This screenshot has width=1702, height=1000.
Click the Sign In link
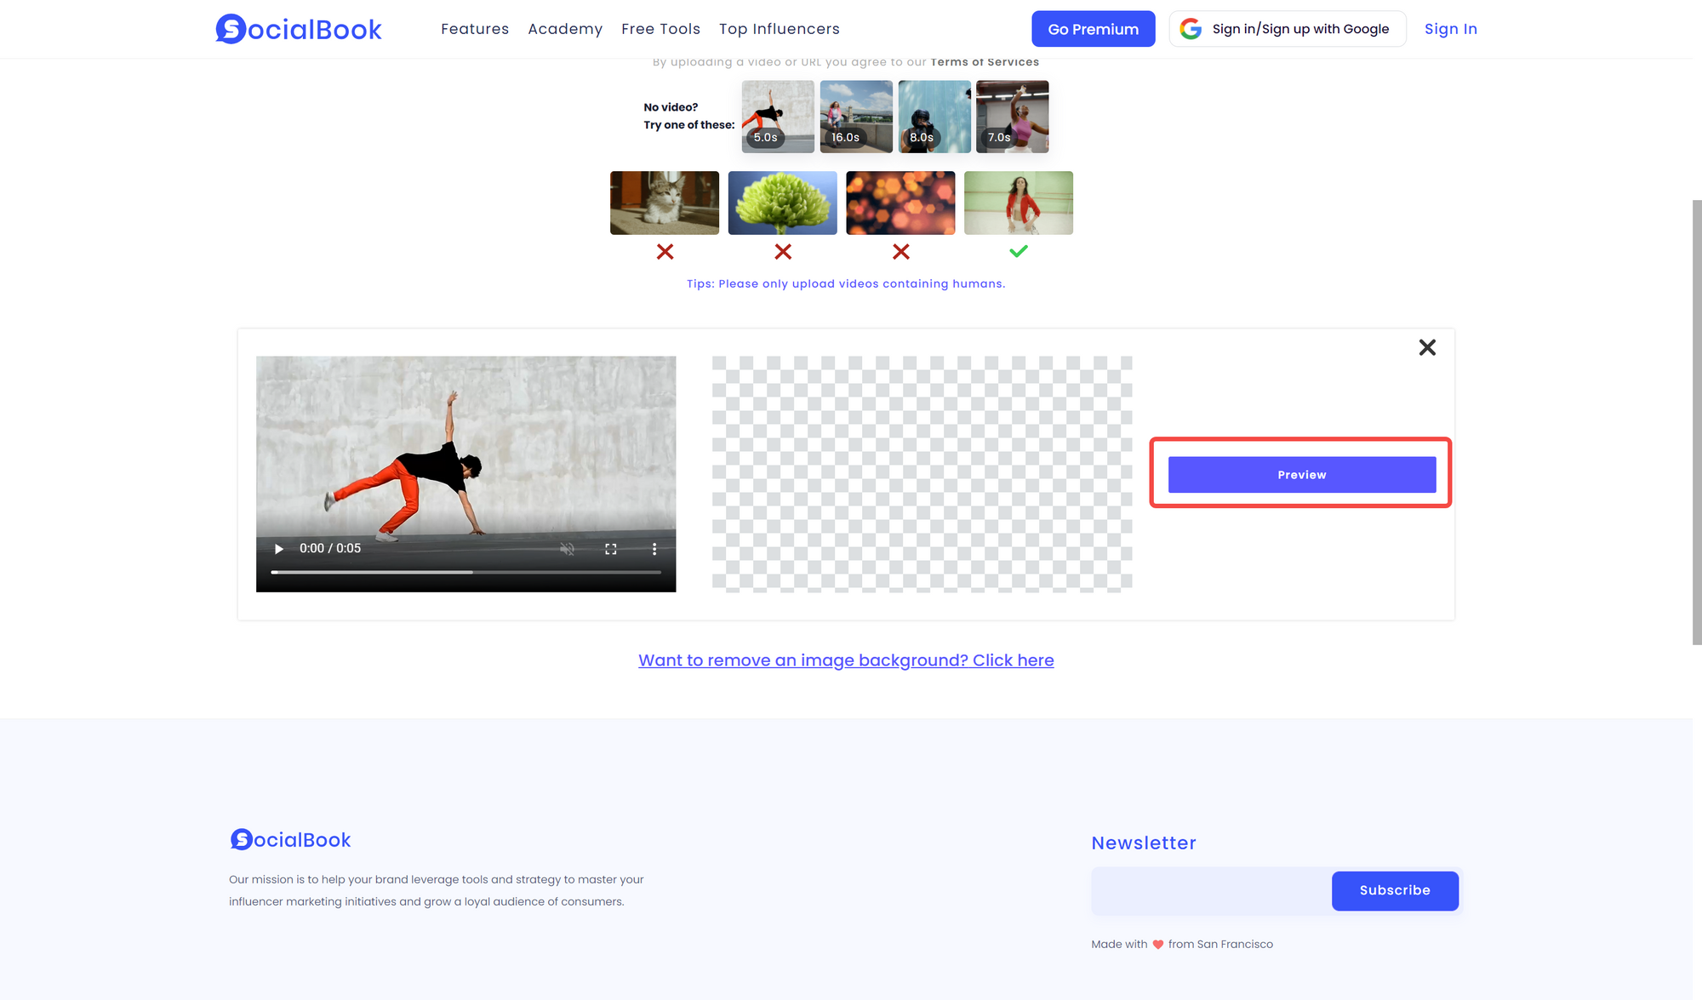1450,29
